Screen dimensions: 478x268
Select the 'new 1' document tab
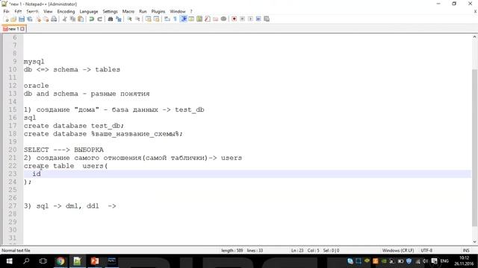pyautogui.click(x=13, y=29)
